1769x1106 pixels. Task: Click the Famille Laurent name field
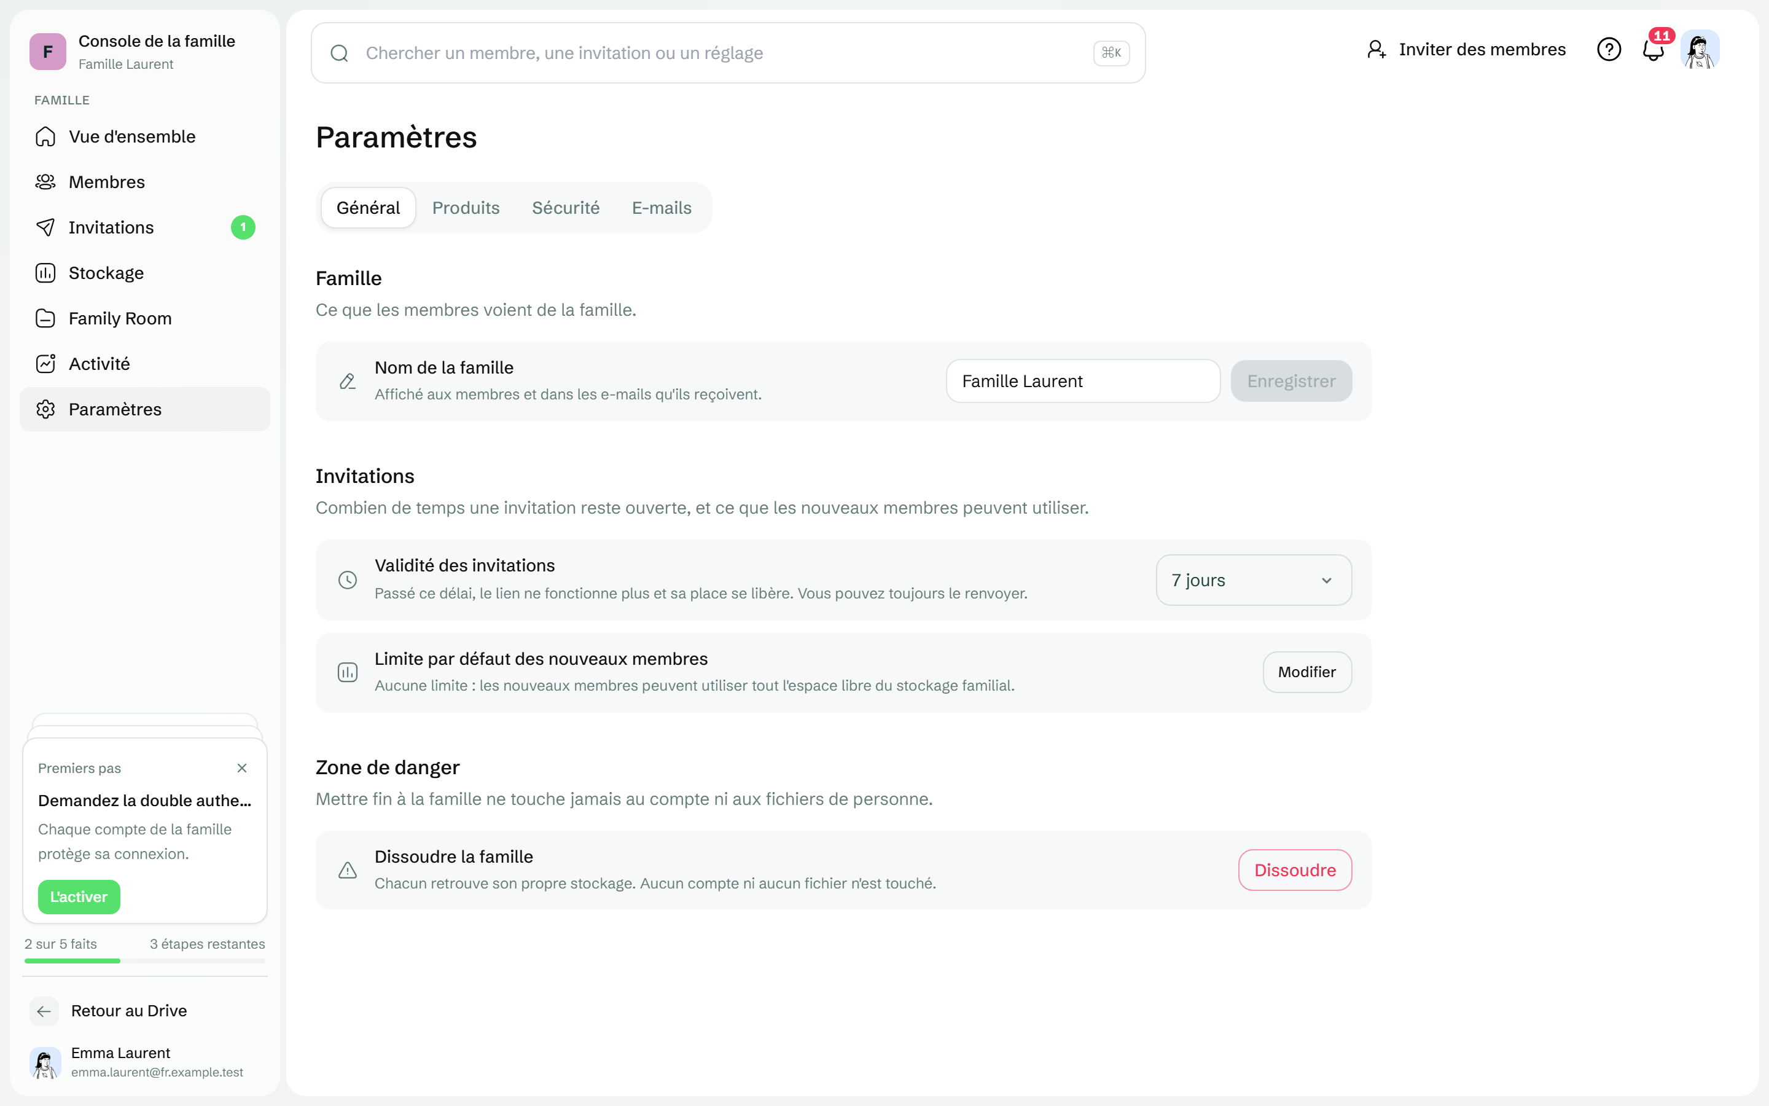1083,381
